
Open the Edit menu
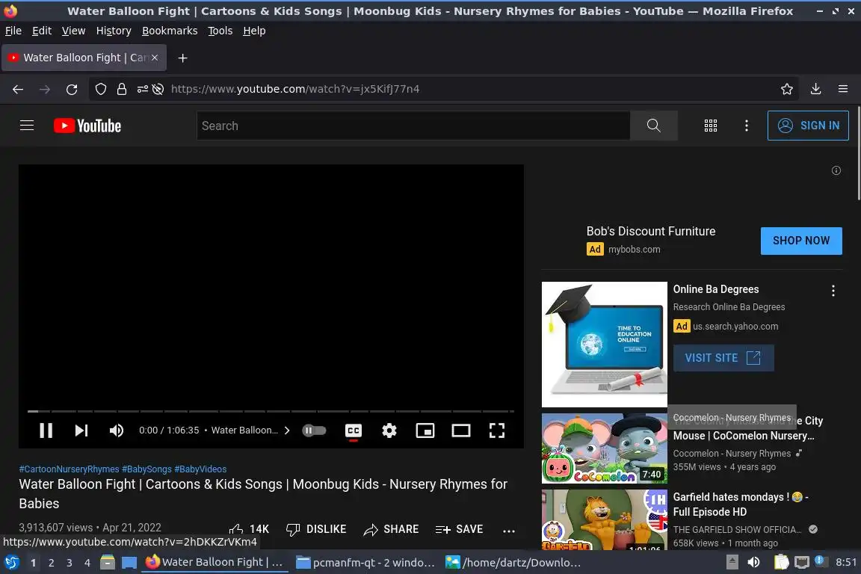tap(42, 31)
